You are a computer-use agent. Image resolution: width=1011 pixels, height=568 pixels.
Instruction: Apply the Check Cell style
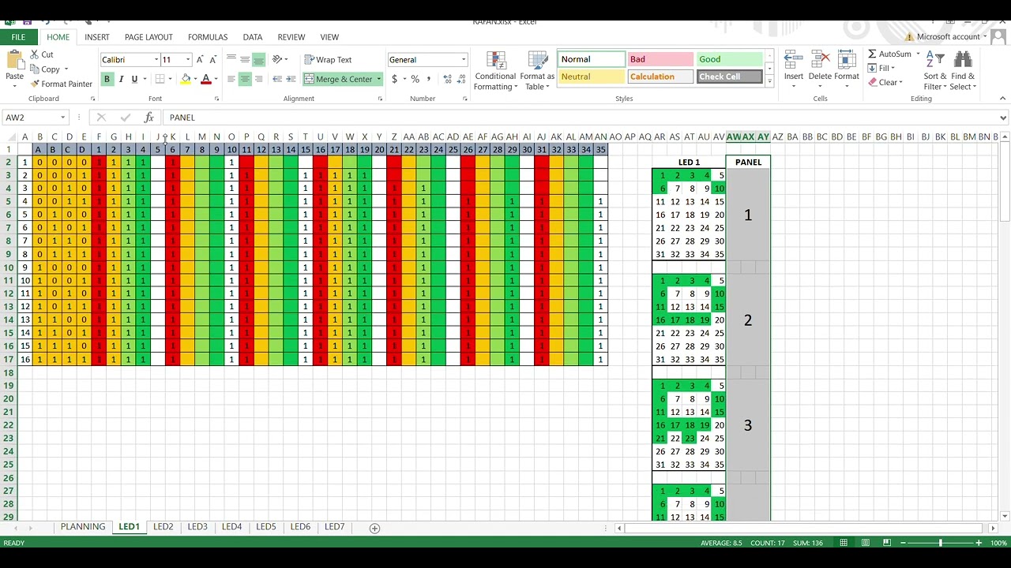coord(730,77)
